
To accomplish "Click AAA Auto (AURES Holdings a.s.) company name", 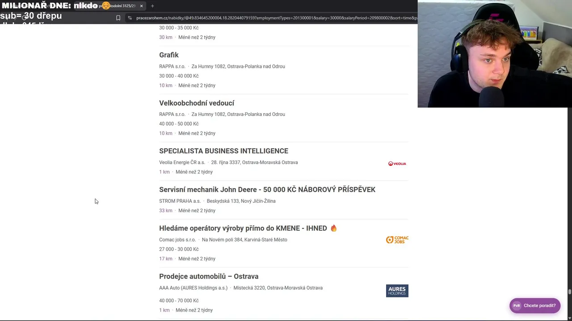I will (193, 288).
